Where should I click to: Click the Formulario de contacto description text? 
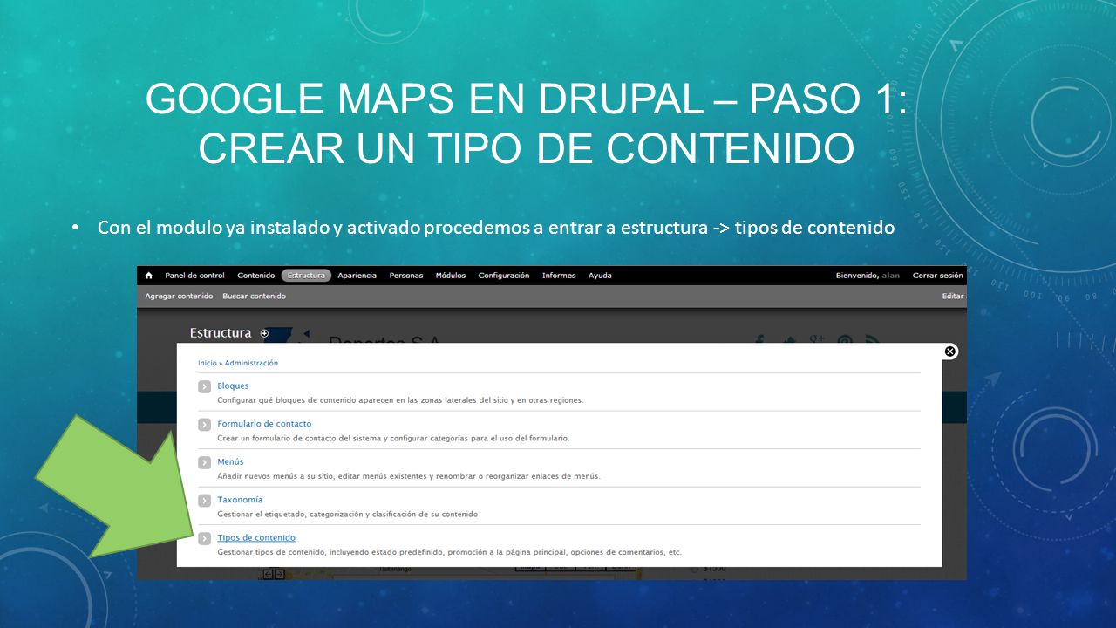point(393,438)
